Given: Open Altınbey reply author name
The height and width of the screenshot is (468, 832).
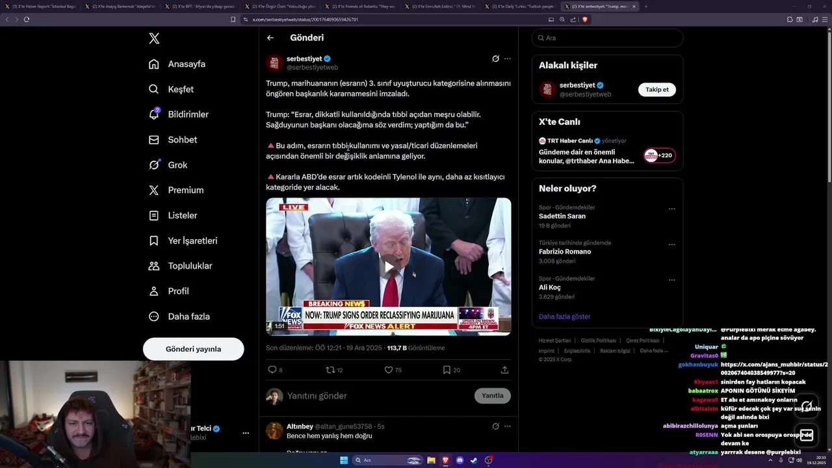Looking at the screenshot, I should pos(300,426).
